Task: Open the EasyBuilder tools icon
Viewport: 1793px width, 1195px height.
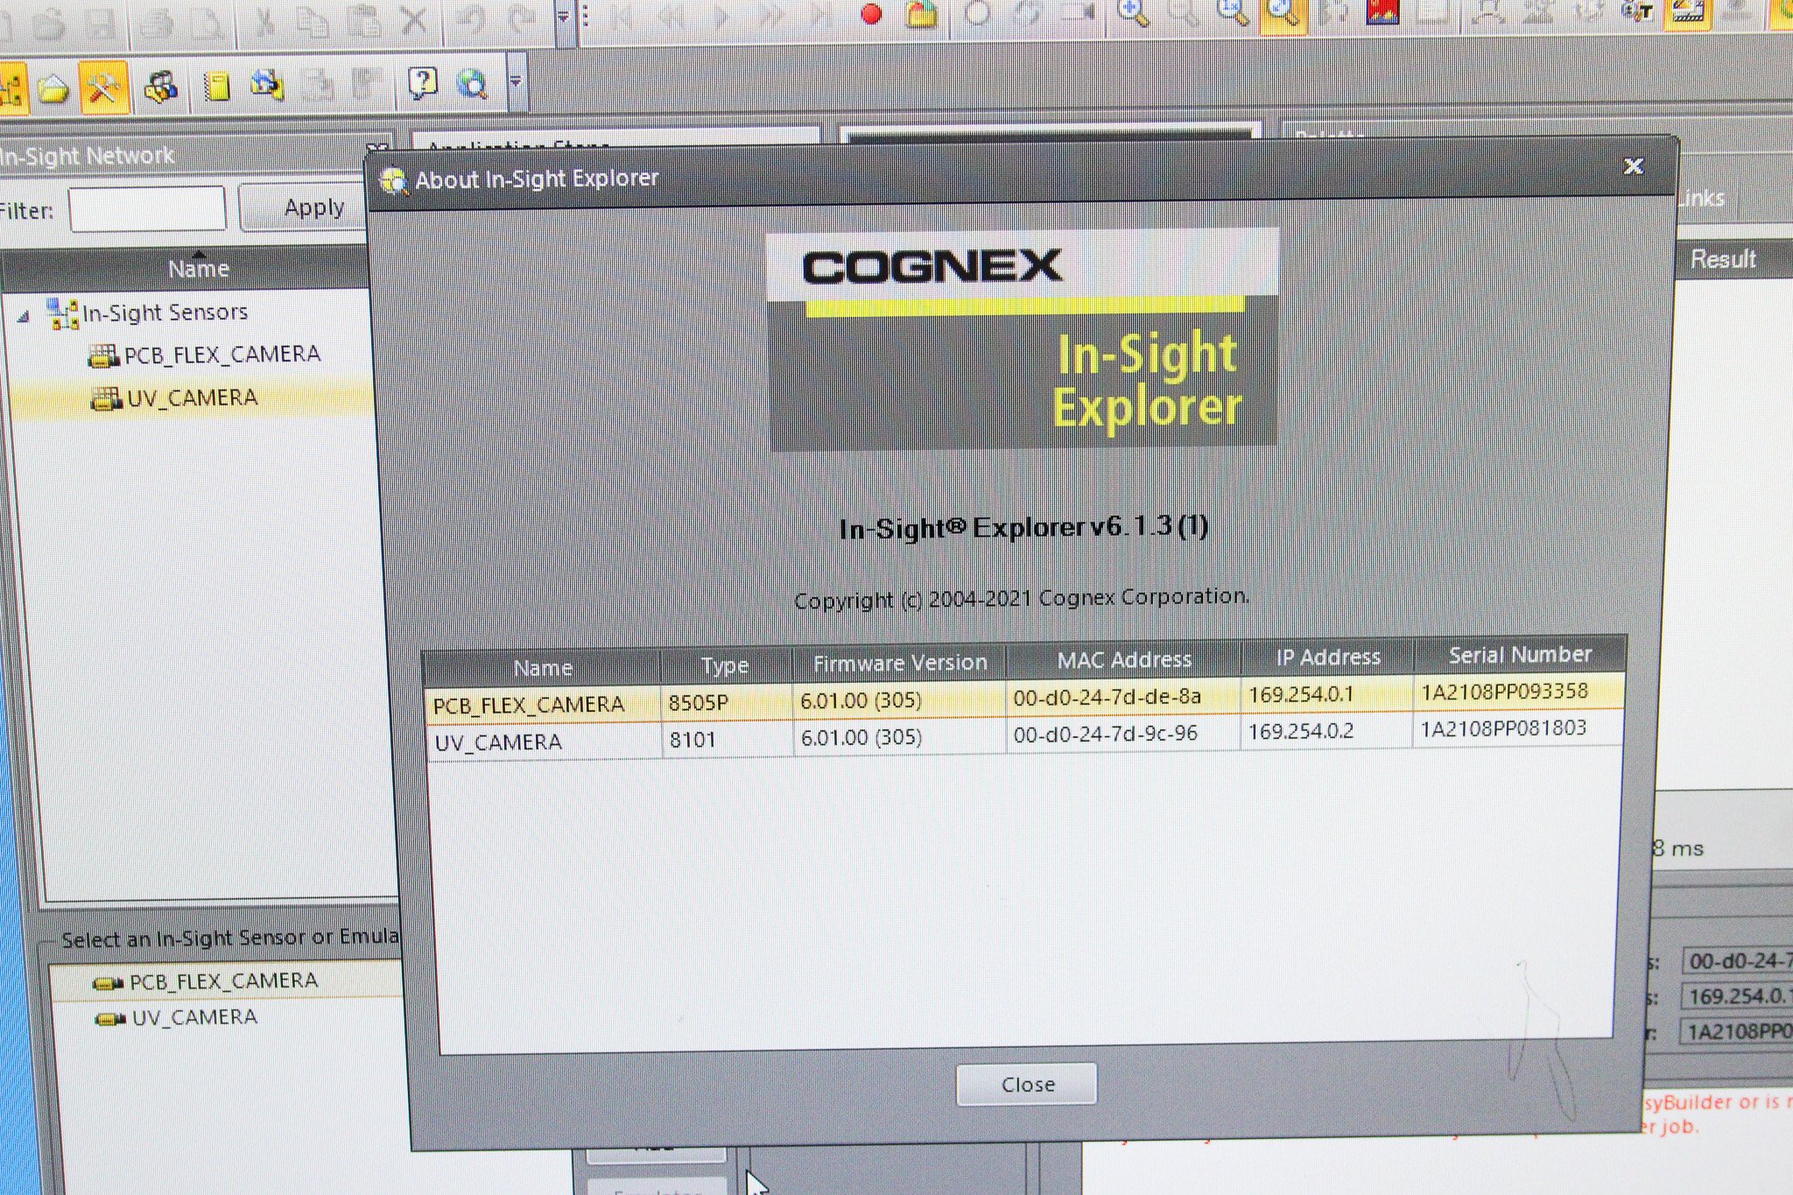Action: tap(102, 86)
